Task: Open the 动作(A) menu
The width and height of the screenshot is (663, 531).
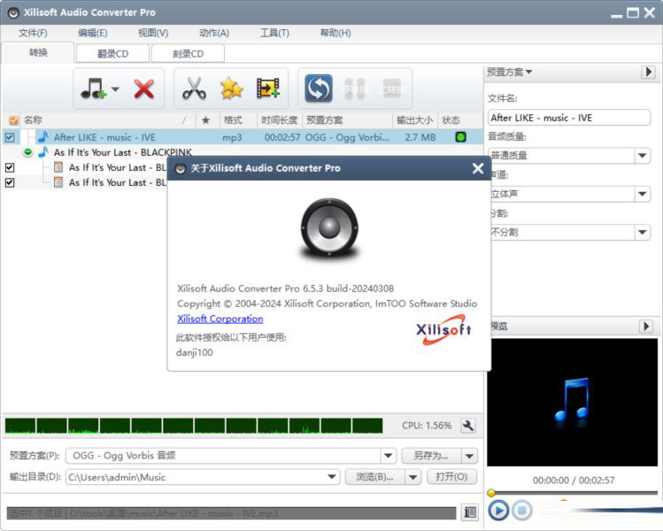Action: point(214,33)
